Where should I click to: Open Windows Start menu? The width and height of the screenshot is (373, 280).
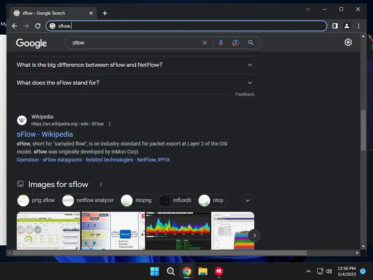154,271
